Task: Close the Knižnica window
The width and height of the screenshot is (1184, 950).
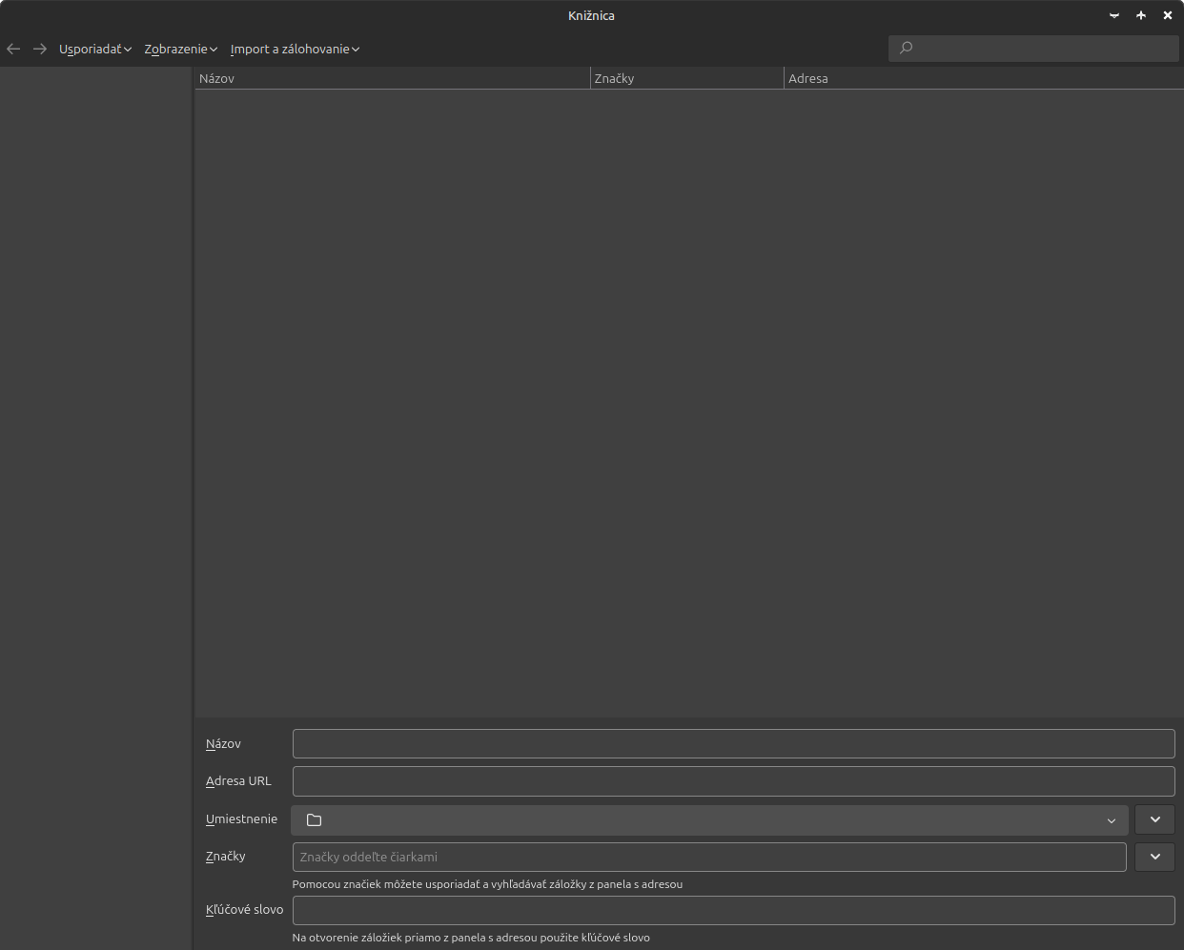Action: point(1168,15)
